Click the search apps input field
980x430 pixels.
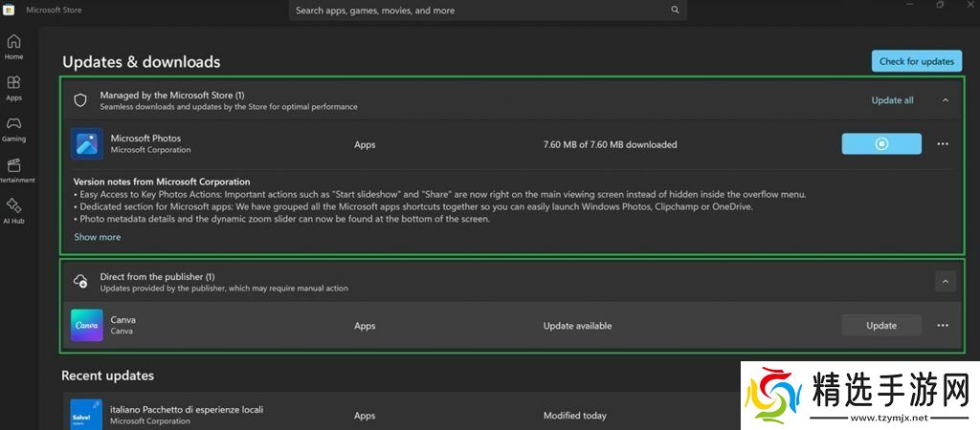(479, 11)
